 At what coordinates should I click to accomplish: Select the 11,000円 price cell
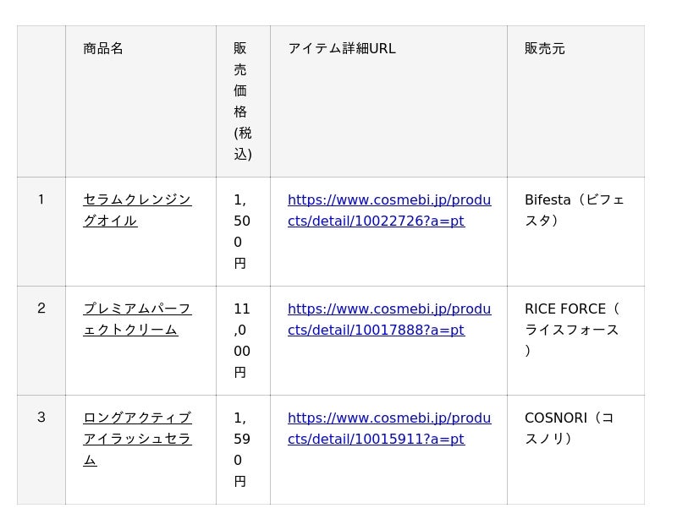[242, 341]
